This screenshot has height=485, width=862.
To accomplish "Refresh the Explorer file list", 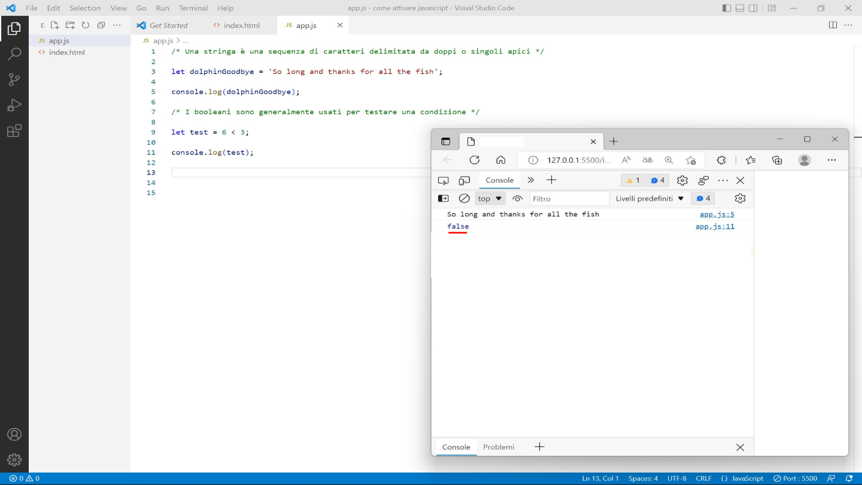I will tap(85, 25).
